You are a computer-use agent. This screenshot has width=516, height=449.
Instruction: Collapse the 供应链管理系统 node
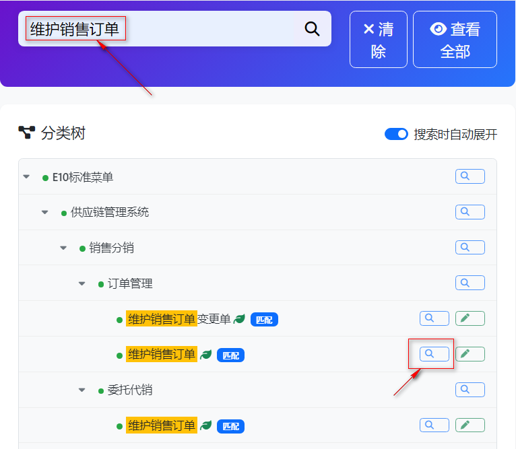[x=45, y=213]
